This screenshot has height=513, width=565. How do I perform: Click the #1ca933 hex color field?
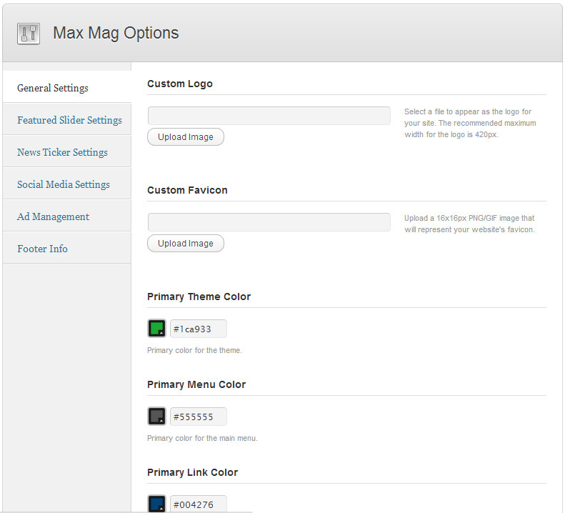tap(198, 329)
